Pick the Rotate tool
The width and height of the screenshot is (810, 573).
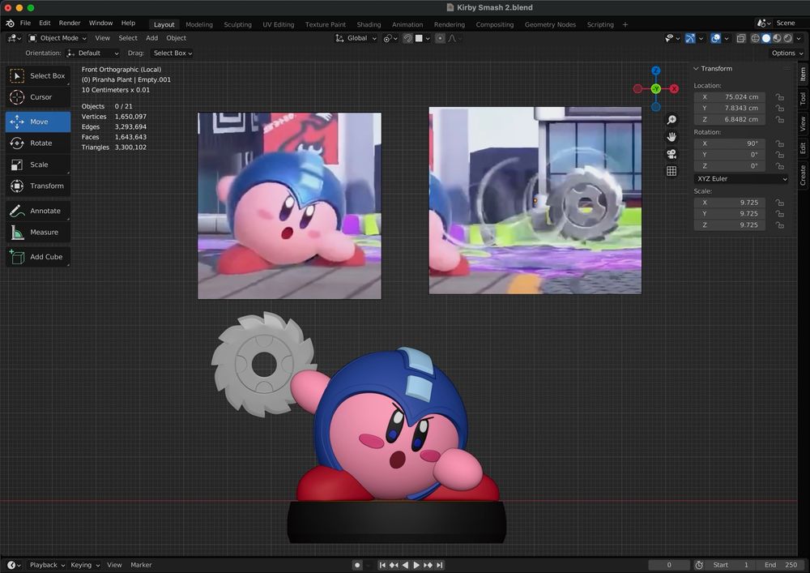pos(38,143)
